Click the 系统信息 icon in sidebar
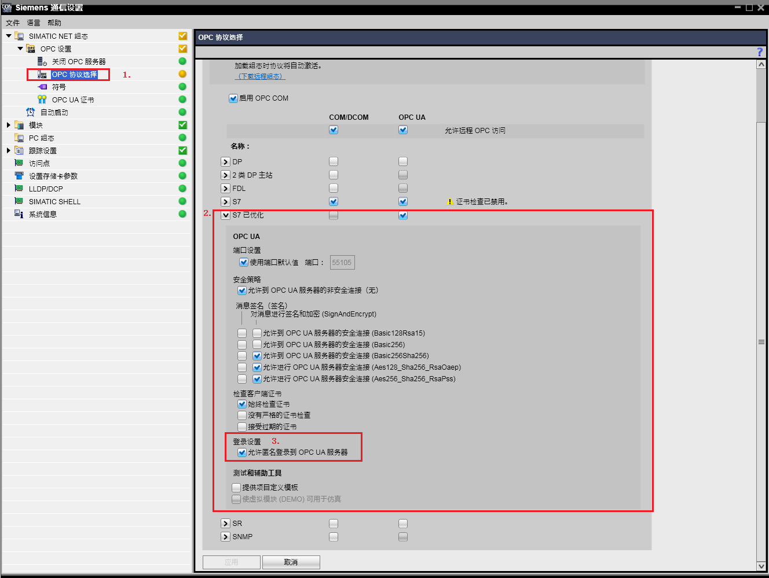The width and height of the screenshot is (769, 578). point(19,214)
